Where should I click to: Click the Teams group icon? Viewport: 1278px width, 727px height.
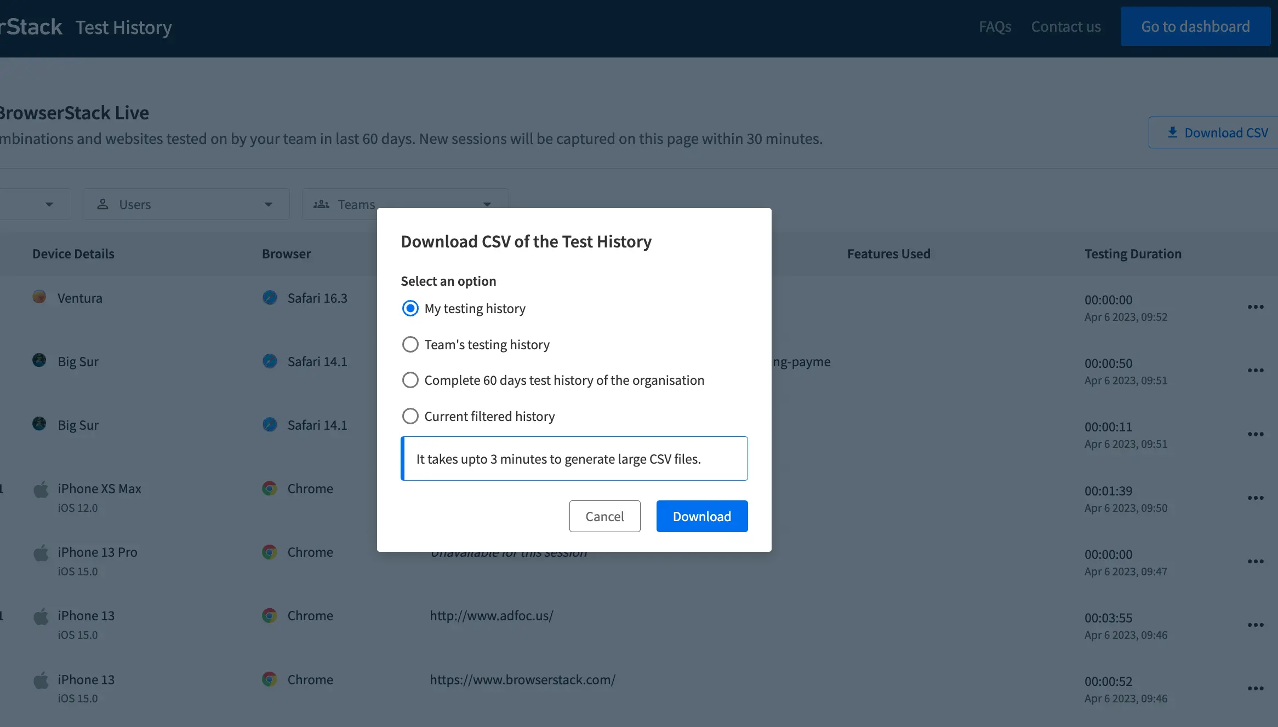click(x=321, y=204)
